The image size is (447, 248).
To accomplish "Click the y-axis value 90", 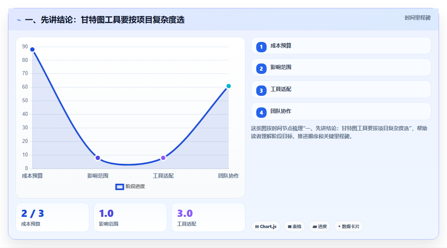I will coord(25,46).
